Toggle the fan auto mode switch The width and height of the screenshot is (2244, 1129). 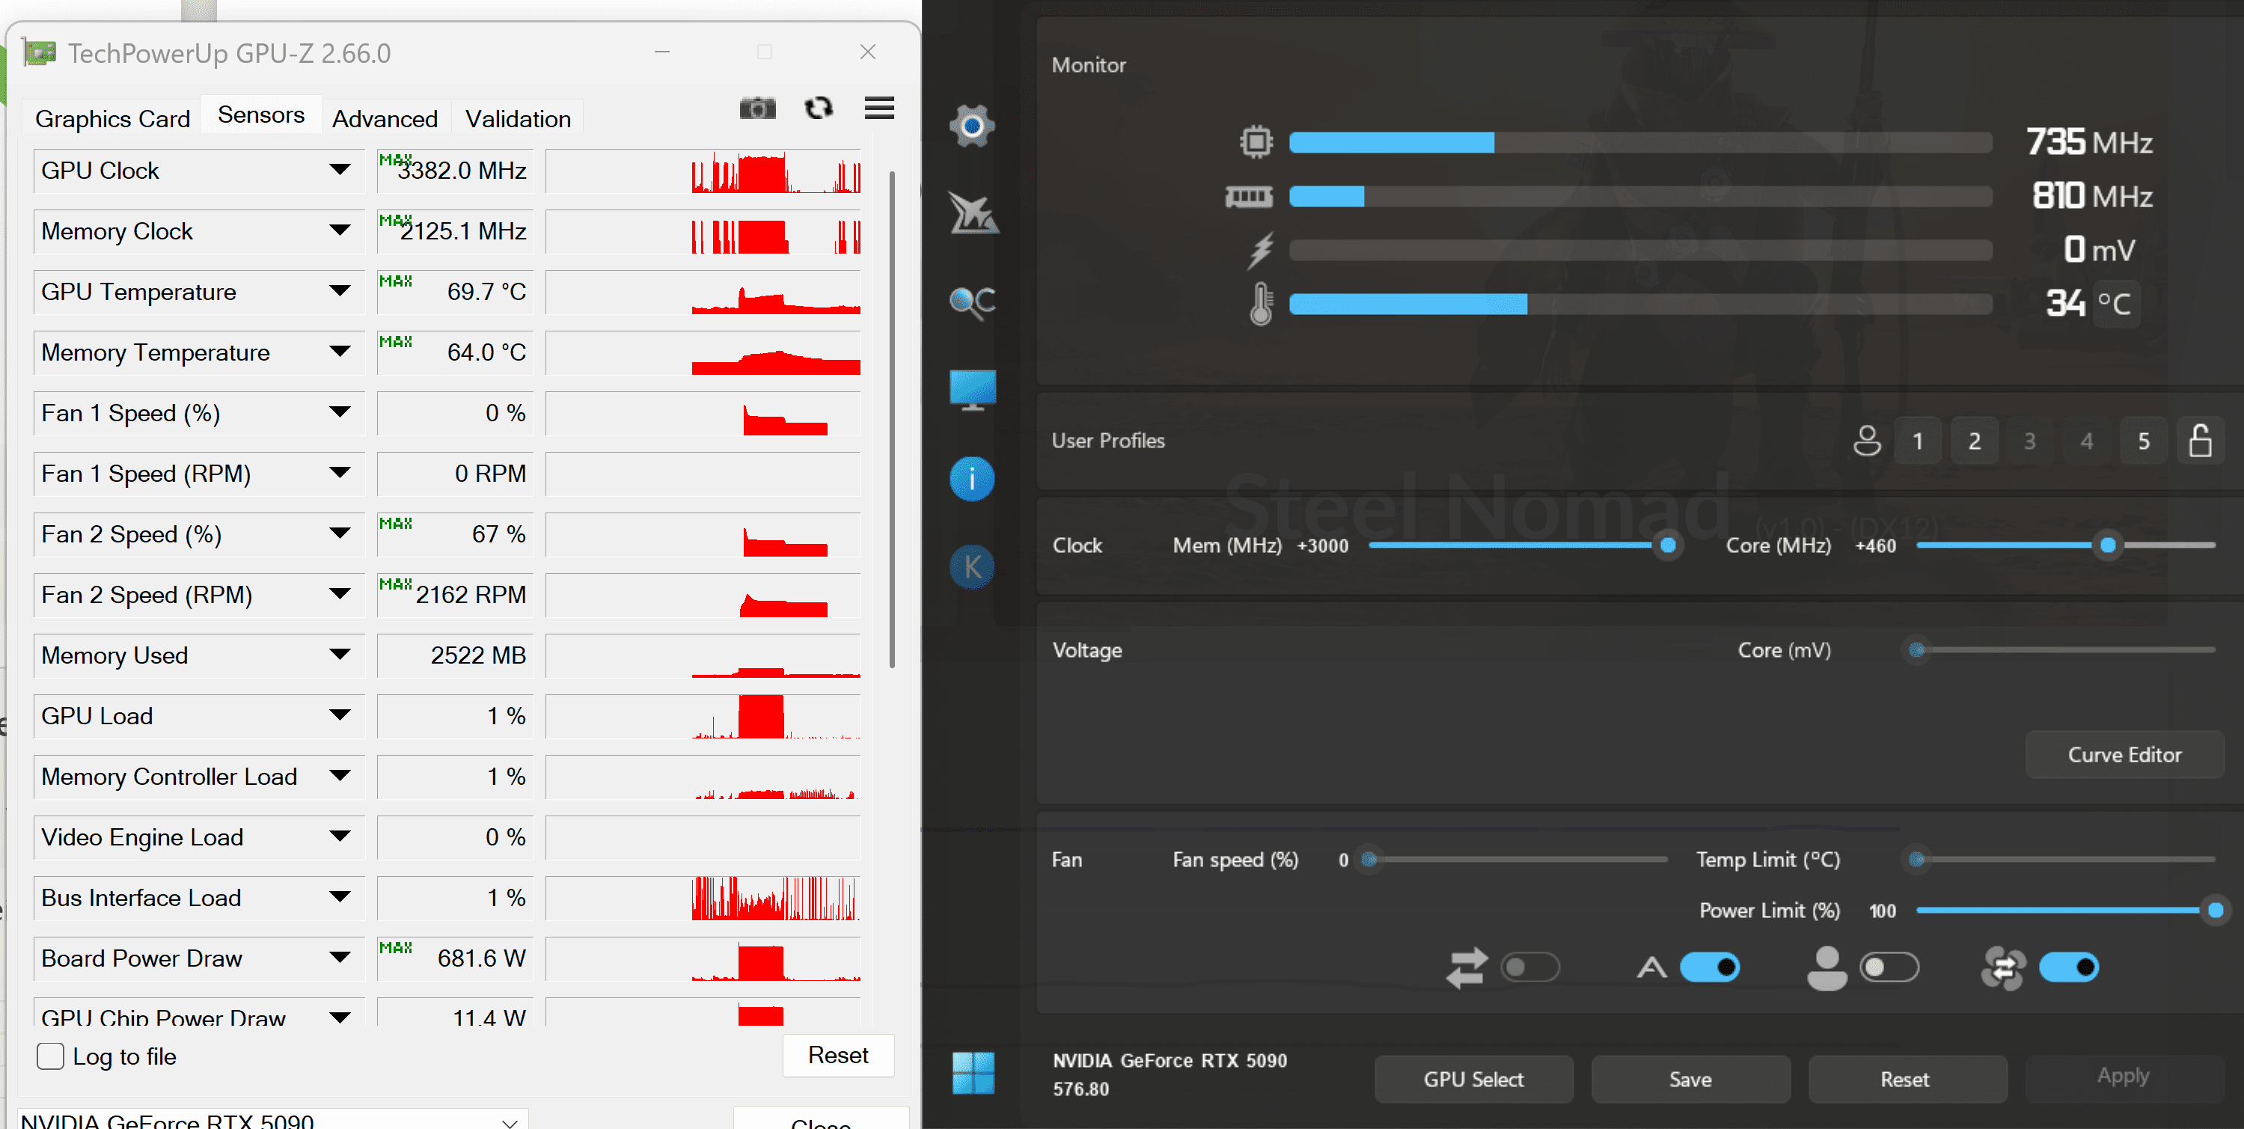pos(1709,967)
